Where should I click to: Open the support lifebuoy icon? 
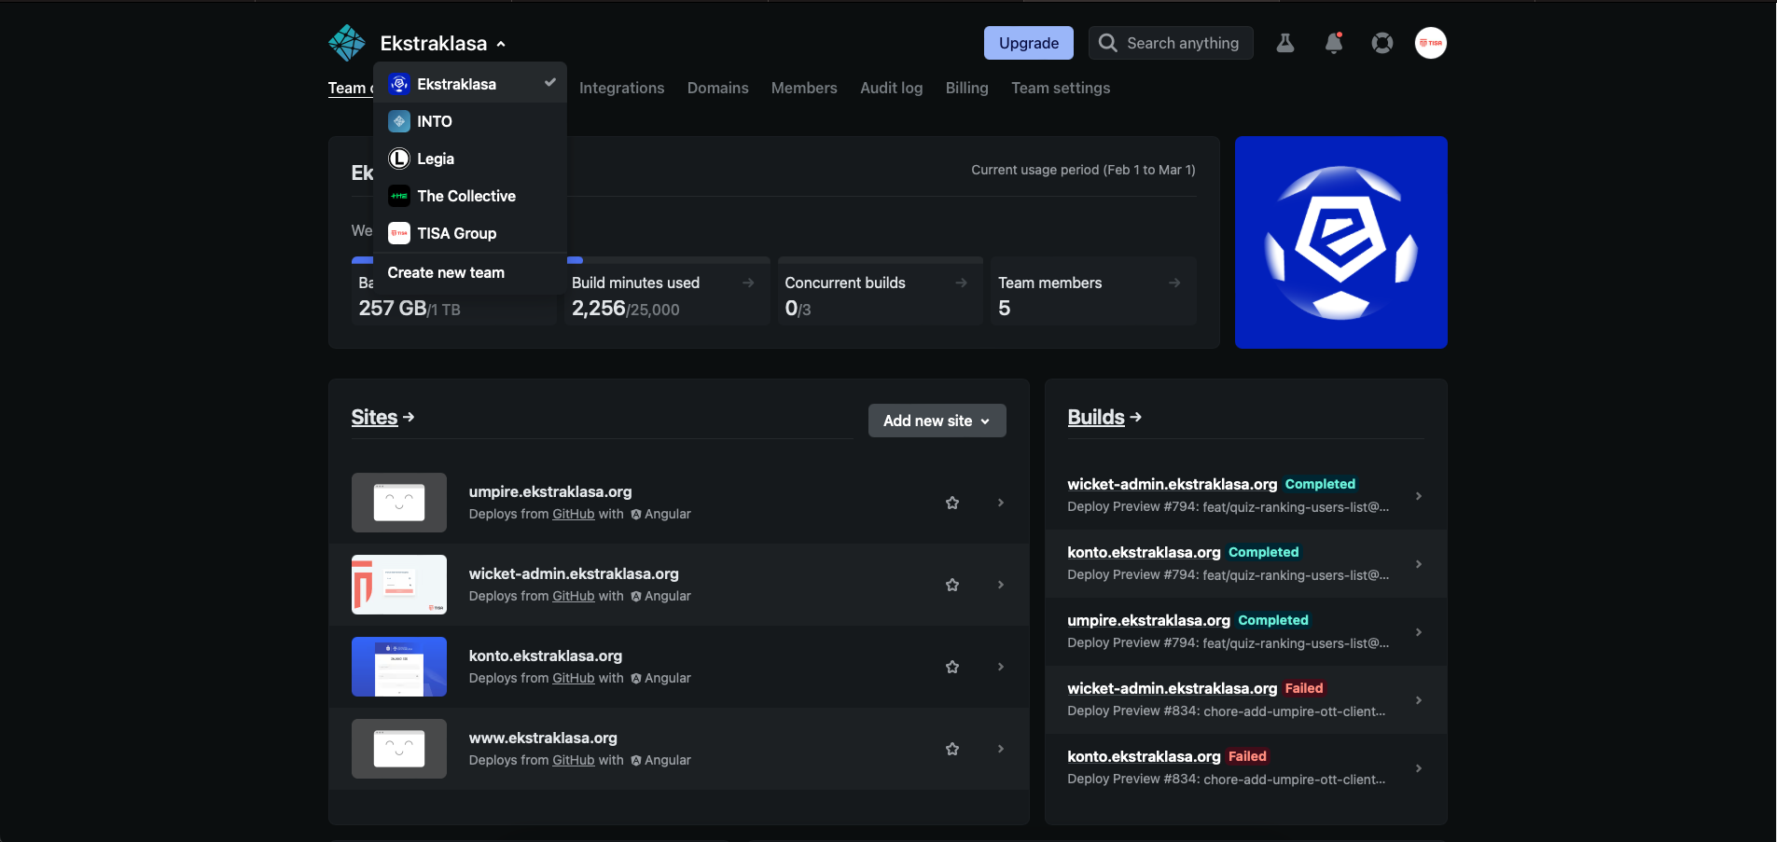(1382, 43)
